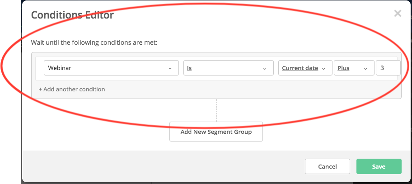Click the 'Webinar' text in the first selector
Viewport: 412px width, 184px height.
tap(60, 68)
